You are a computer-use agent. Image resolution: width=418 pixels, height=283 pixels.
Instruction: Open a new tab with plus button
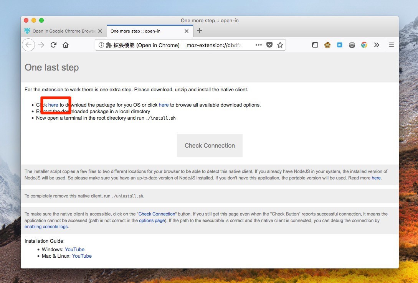tap(199, 31)
